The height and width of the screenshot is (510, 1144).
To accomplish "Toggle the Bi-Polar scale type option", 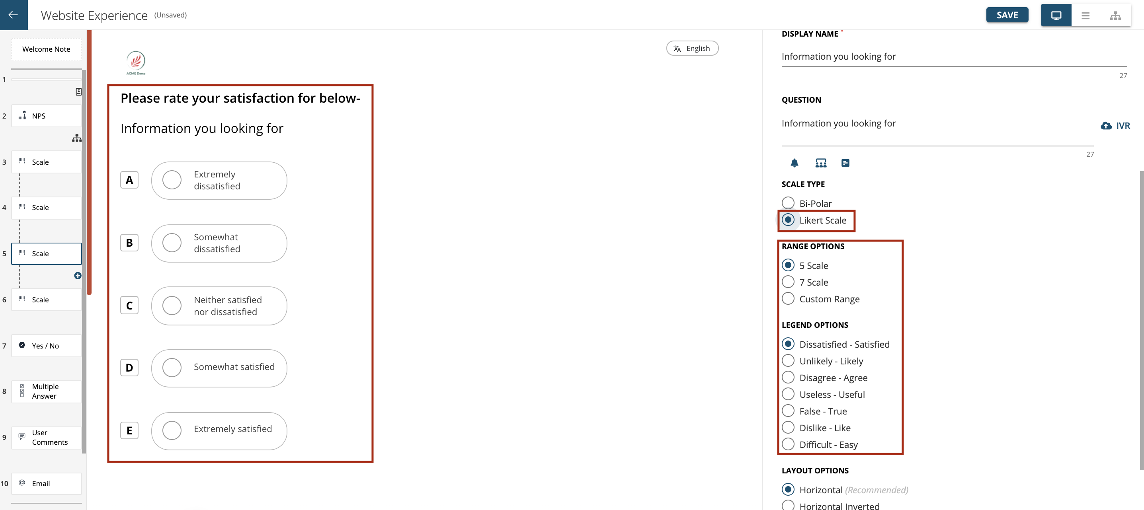I will pos(787,204).
